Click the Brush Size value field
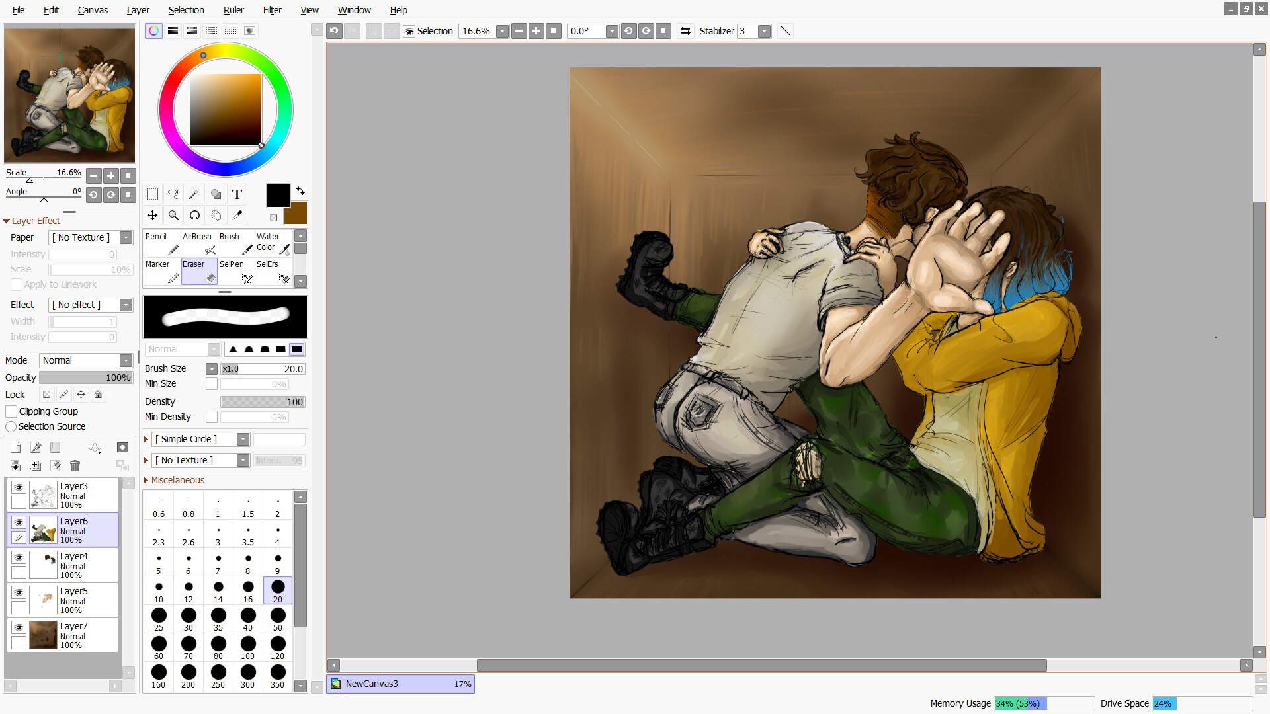 click(x=263, y=369)
